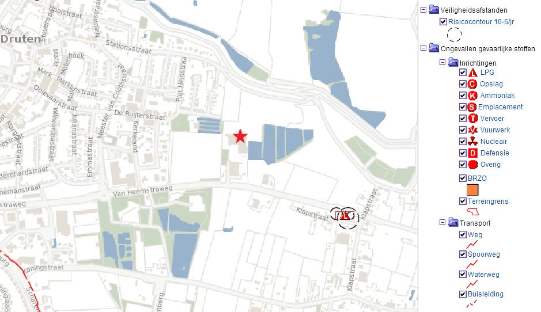Click the LPG warning triangle legend icon
The height and width of the screenshot is (312, 541).
472,73
